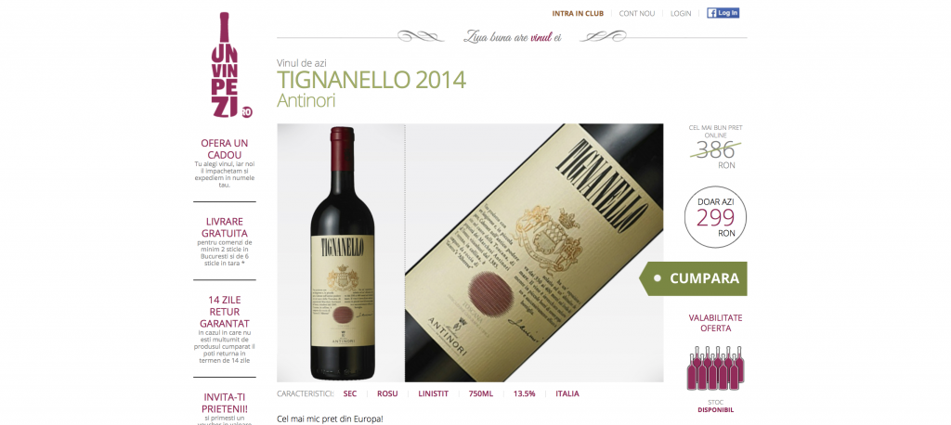
Task: Open LIVRARE GRATUITA delivery info
Action: point(225,227)
